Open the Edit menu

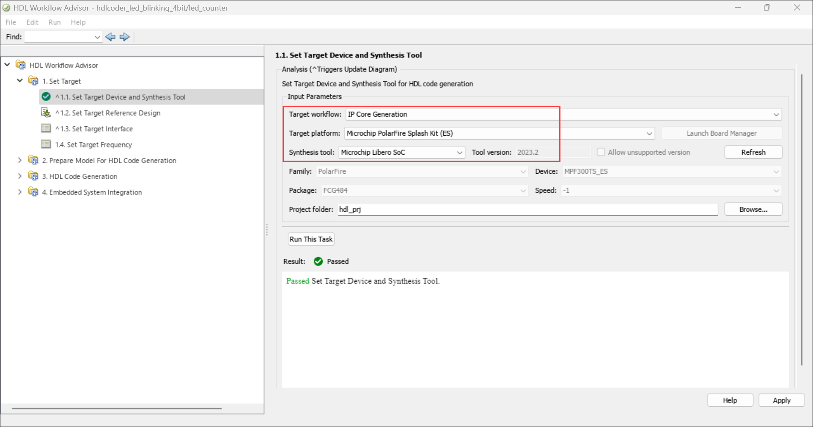click(x=32, y=22)
